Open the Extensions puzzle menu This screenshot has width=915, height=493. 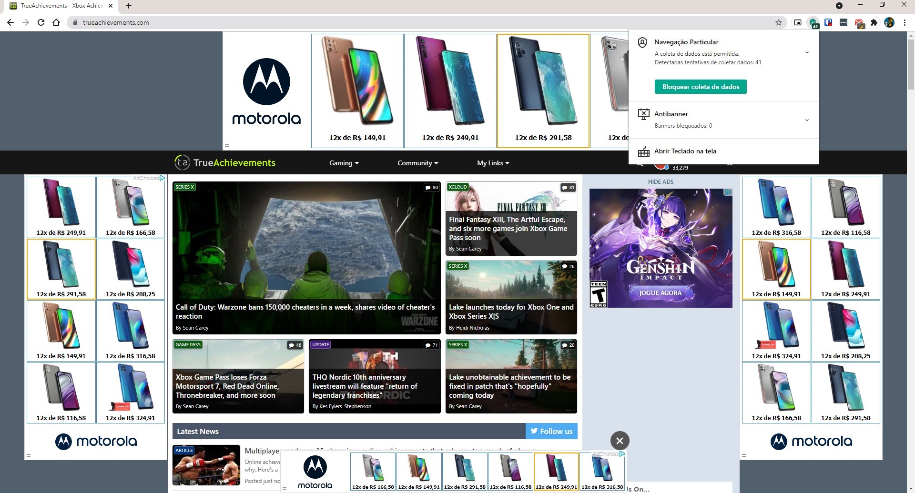[x=874, y=22]
